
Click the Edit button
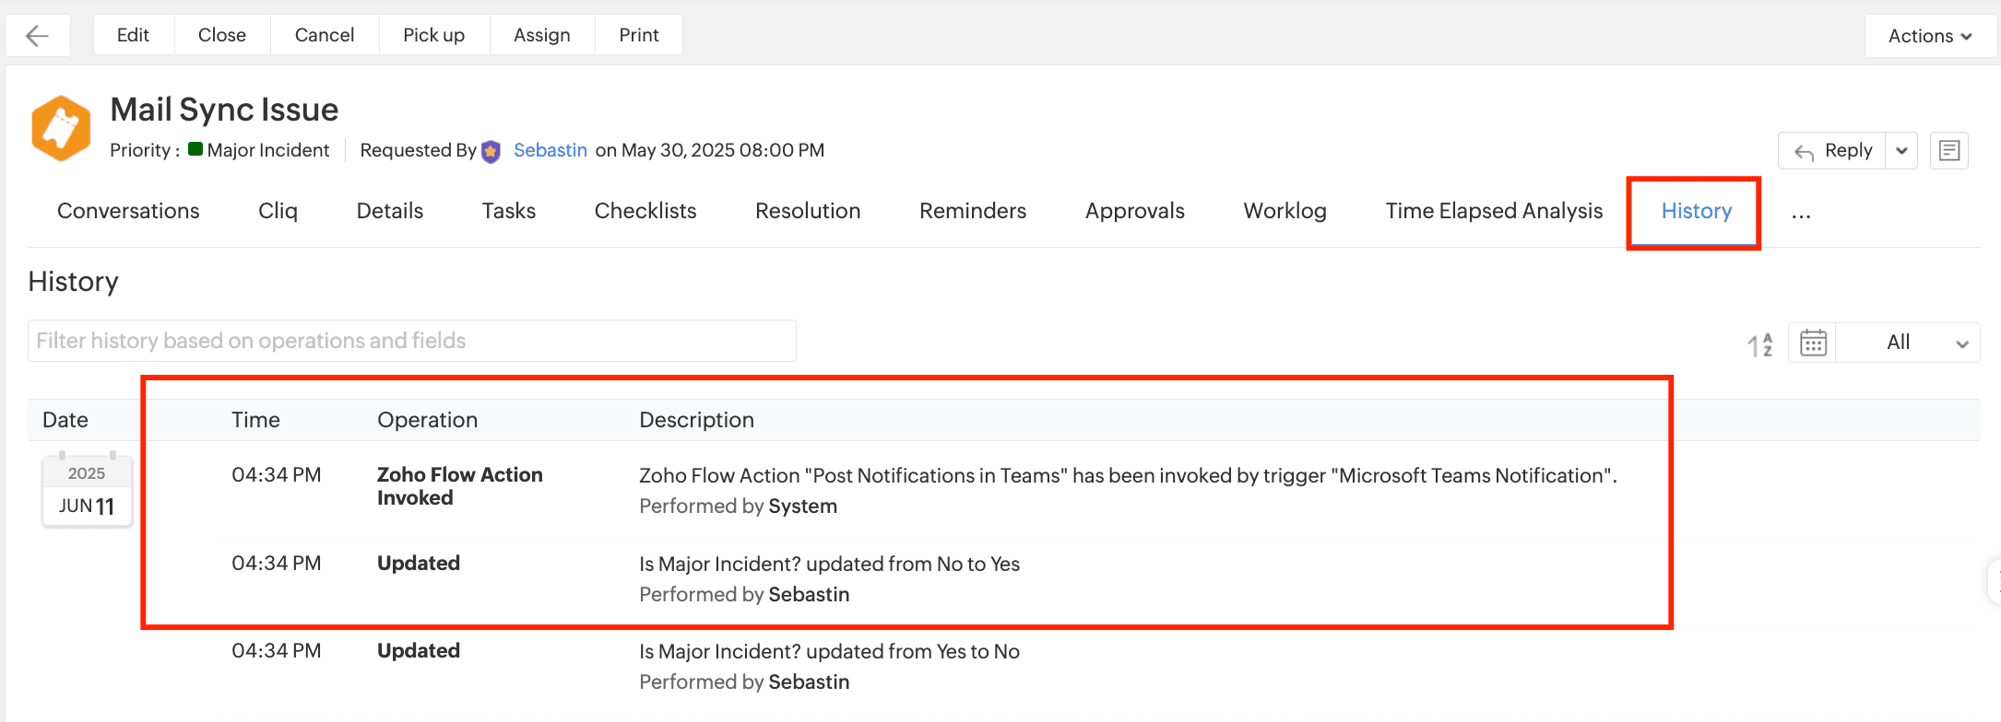[x=133, y=35]
